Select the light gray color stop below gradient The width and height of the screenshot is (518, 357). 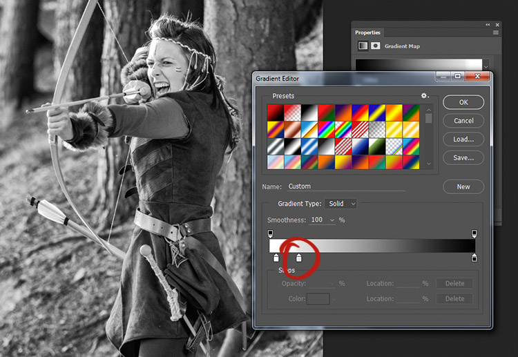tap(298, 258)
